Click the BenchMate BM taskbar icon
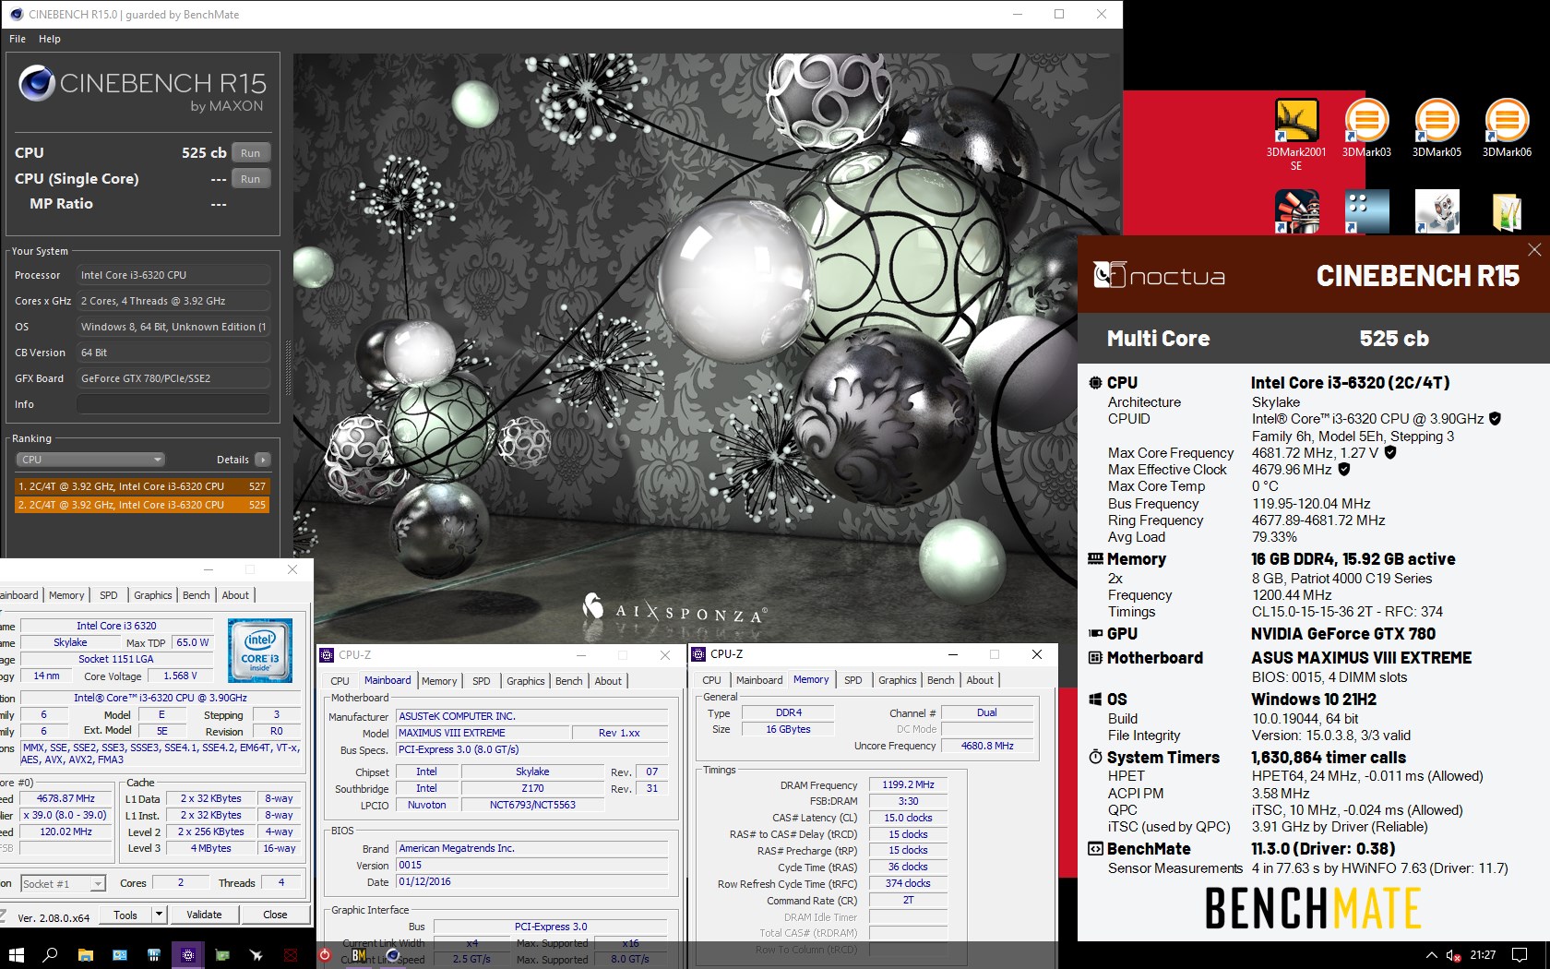 [x=359, y=955]
